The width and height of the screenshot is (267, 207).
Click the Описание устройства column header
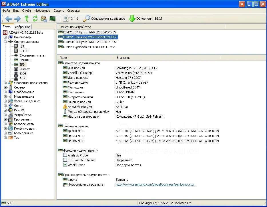[x=141, y=27]
